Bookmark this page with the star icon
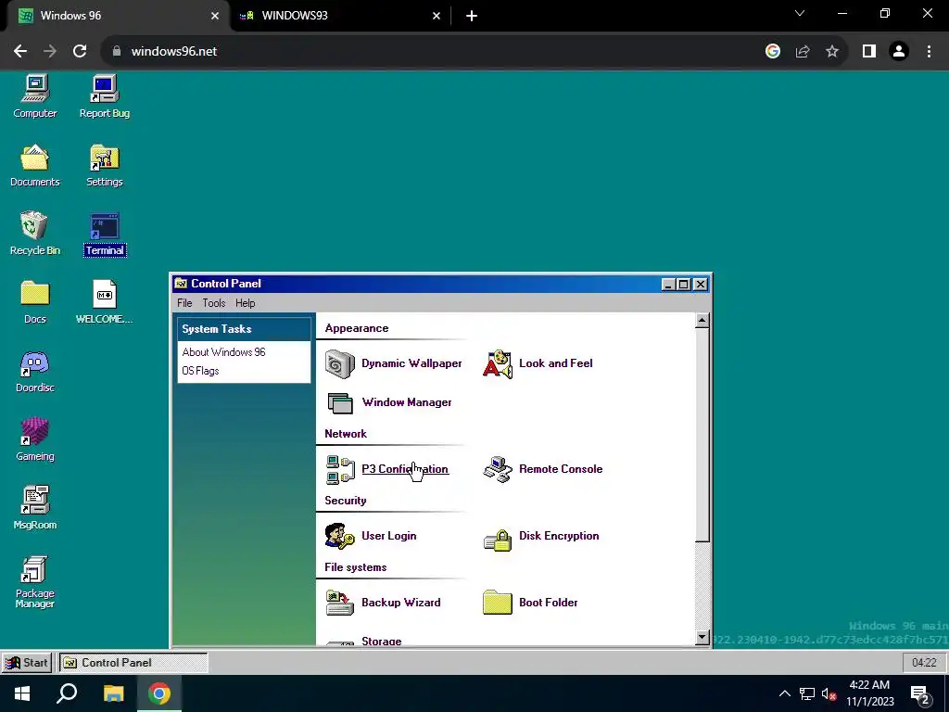The image size is (949, 712). point(832,52)
